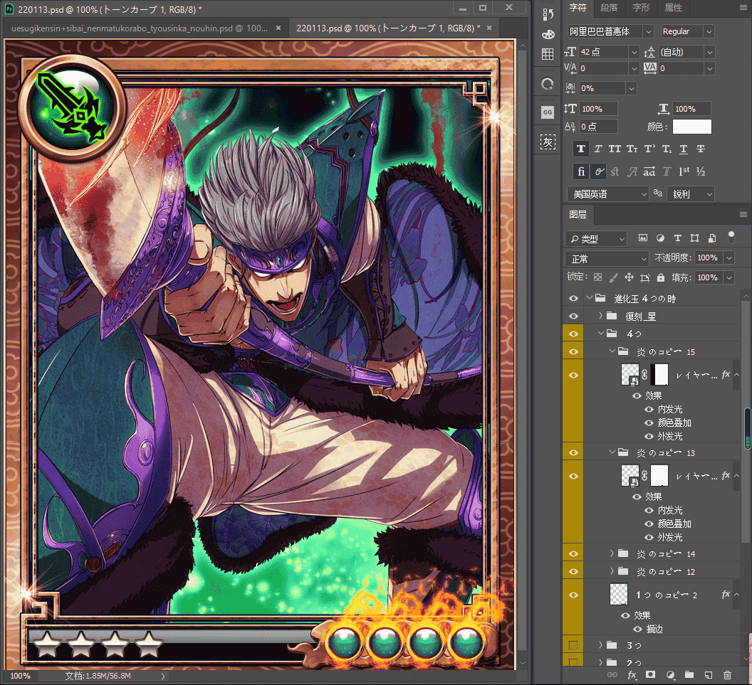Click the delete layer trash icon
Screen dimensions: 752x685
tap(727, 675)
